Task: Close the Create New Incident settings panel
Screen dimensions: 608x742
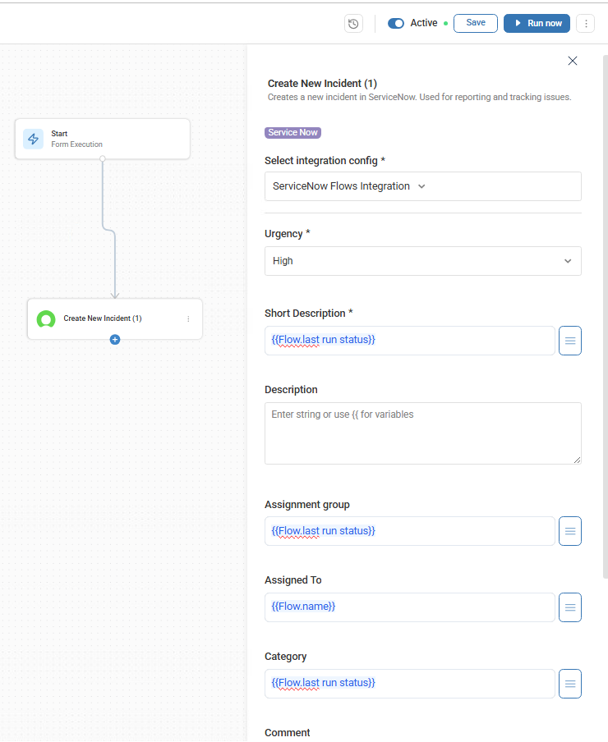Action: [572, 60]
